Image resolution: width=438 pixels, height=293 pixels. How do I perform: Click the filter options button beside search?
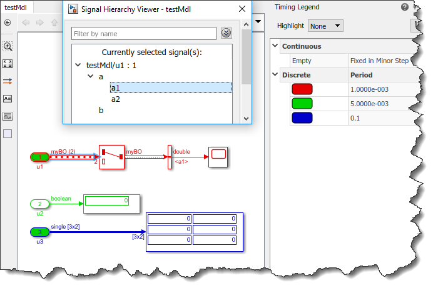(227, 33)
